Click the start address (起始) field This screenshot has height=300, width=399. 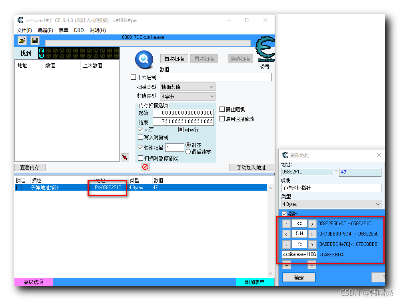[x=183, y=113]
